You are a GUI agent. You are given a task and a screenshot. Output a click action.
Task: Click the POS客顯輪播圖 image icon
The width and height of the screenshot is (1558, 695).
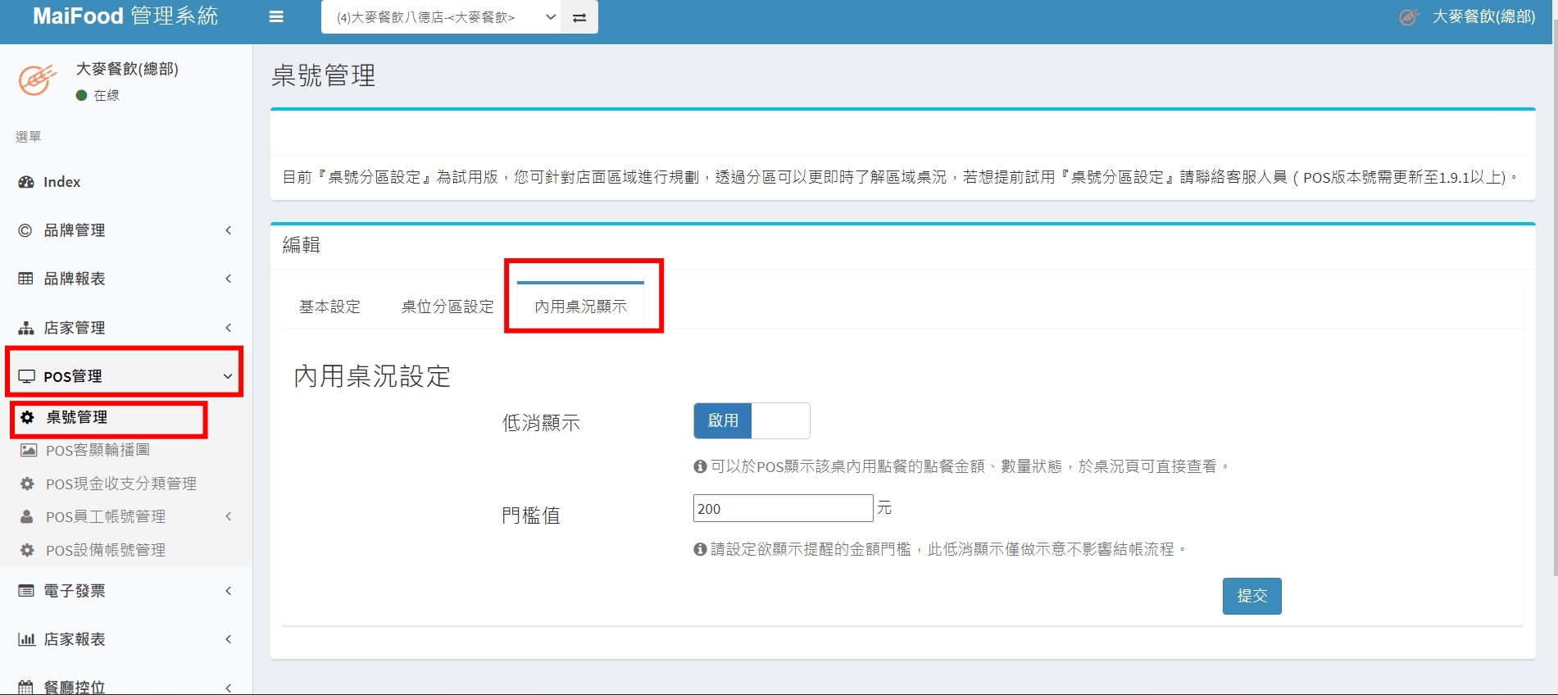pyautogui.click(x=29, y=450)
